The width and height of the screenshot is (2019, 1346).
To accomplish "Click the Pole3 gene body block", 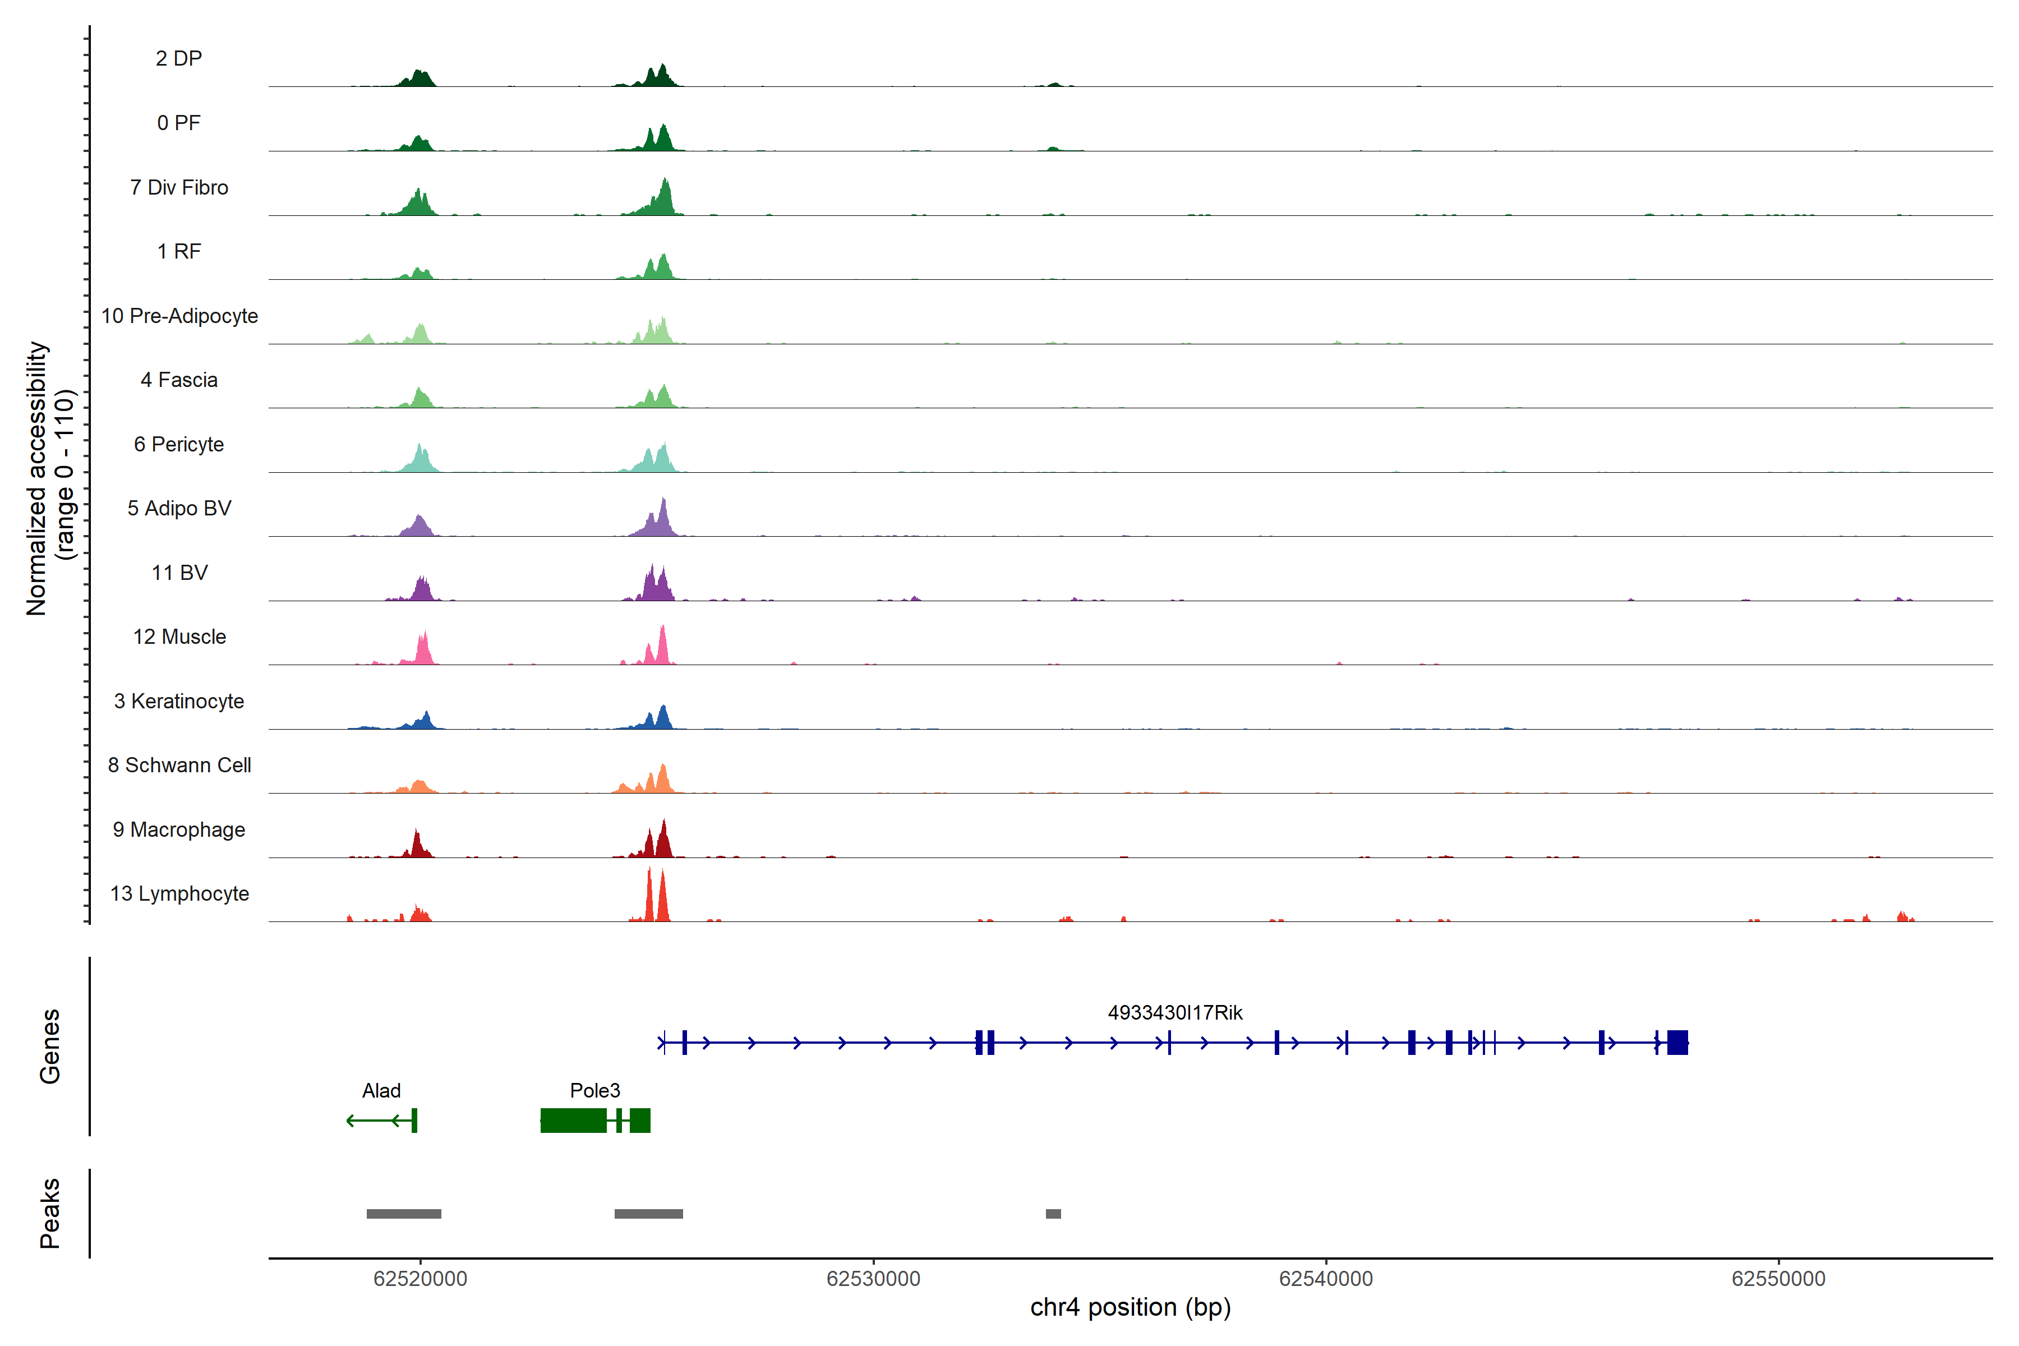I will point(573,1120).
